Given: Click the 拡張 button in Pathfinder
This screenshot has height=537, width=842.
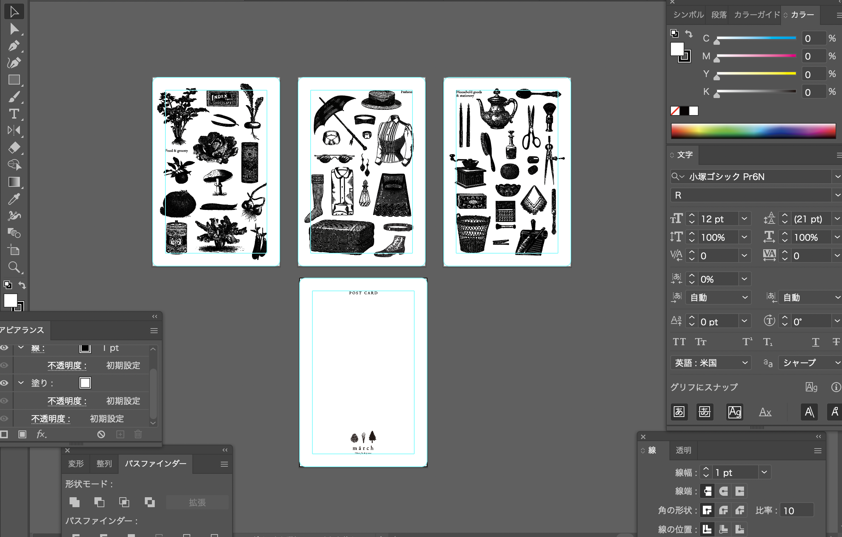Looking at the screenshot, I should tap(197, 502).
